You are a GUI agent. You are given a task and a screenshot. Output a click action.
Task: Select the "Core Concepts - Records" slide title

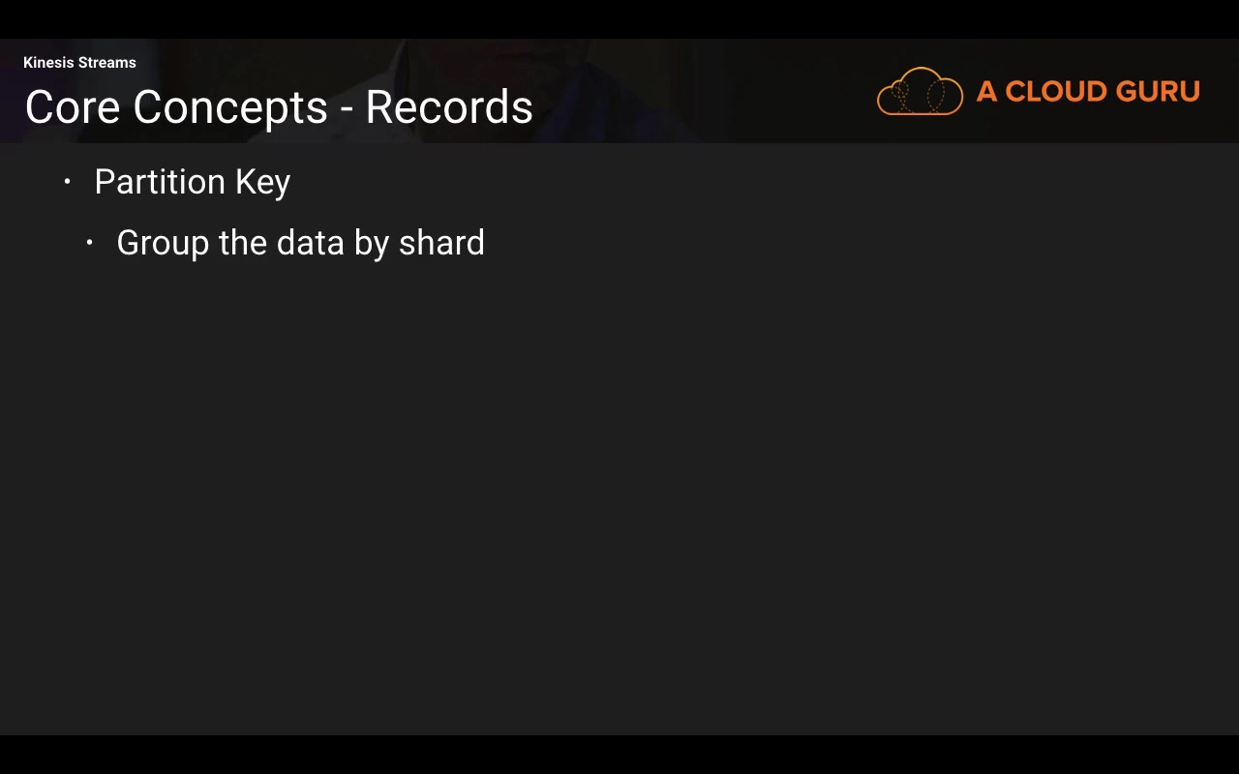click(x=279, y=107)
